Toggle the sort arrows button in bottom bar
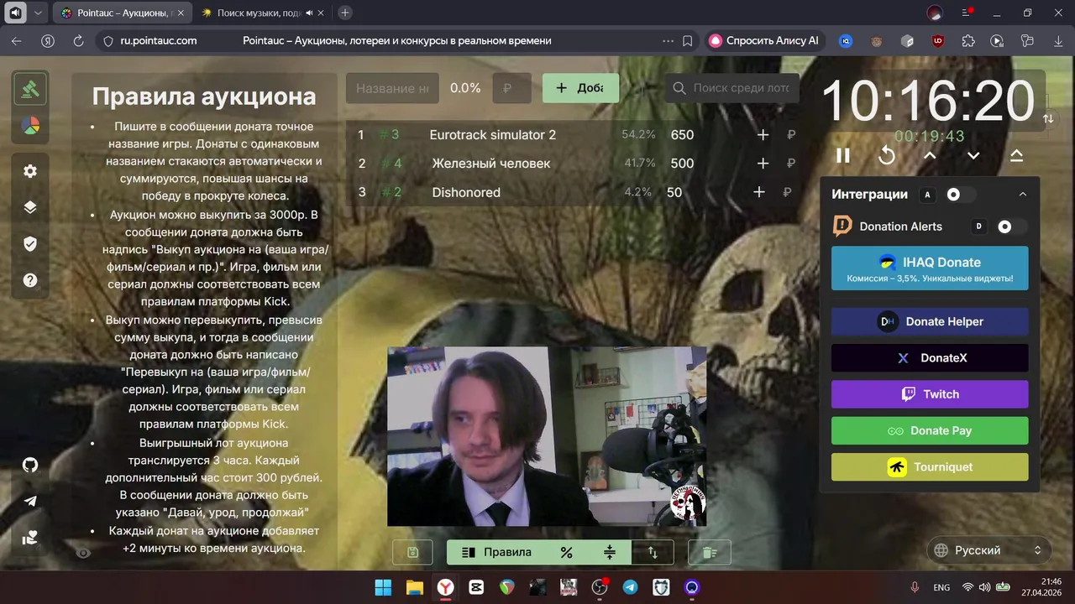 tap(653, 552)
